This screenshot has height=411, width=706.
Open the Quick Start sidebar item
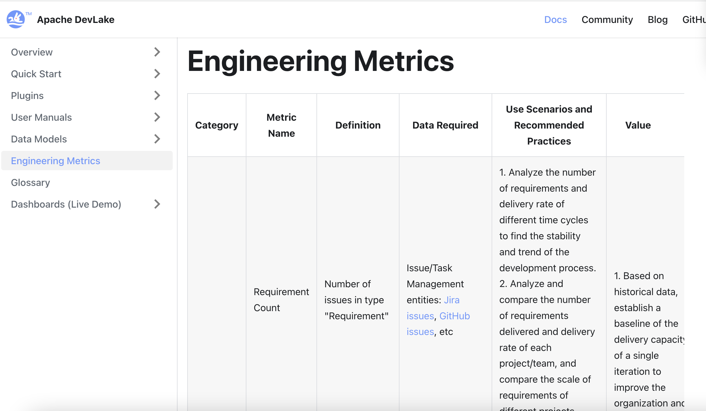(x=36, y=74)
